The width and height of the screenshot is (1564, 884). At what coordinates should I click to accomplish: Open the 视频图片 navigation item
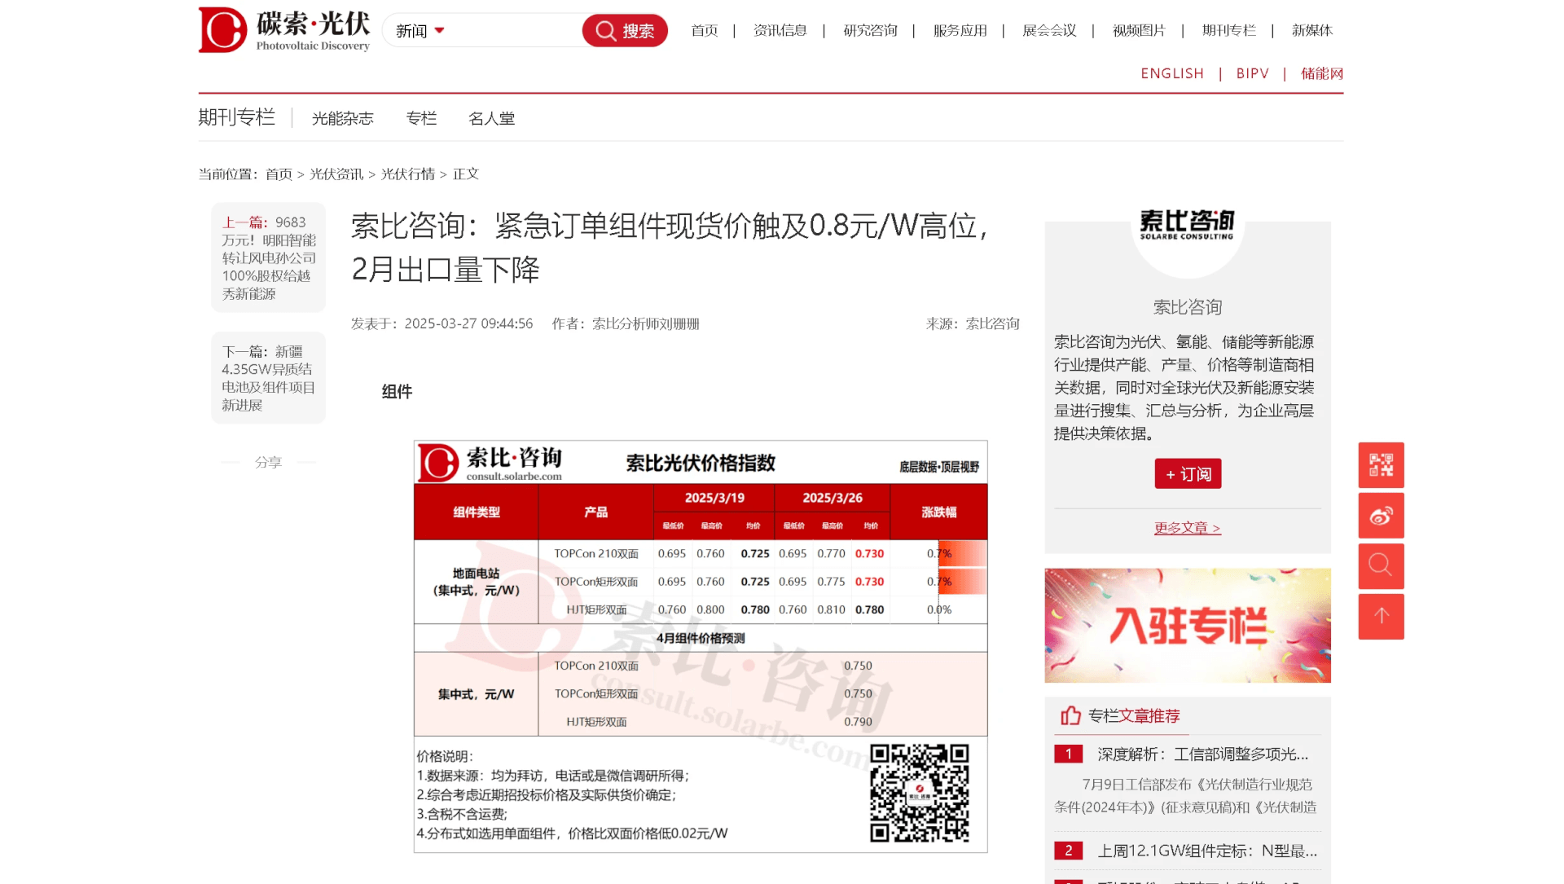click(x=1139, y=31)
